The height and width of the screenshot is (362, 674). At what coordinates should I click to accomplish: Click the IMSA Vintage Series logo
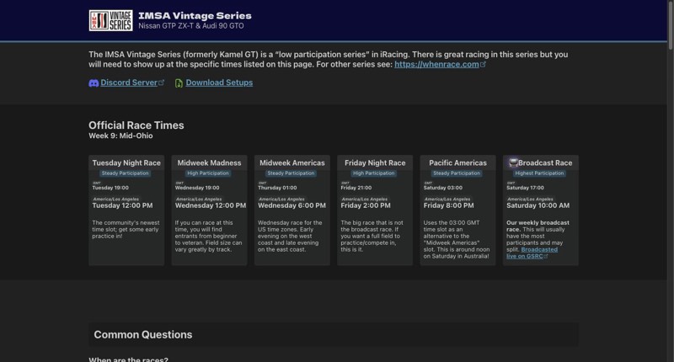[x=111, y=20]
